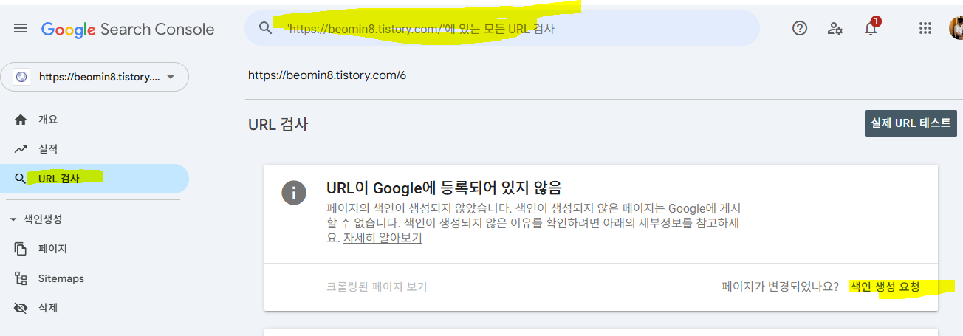The width and height of the screenshot is (963, 336).
Task: Expand the beomin8.tistory property dropdown
Action: [x=95, y=77]
